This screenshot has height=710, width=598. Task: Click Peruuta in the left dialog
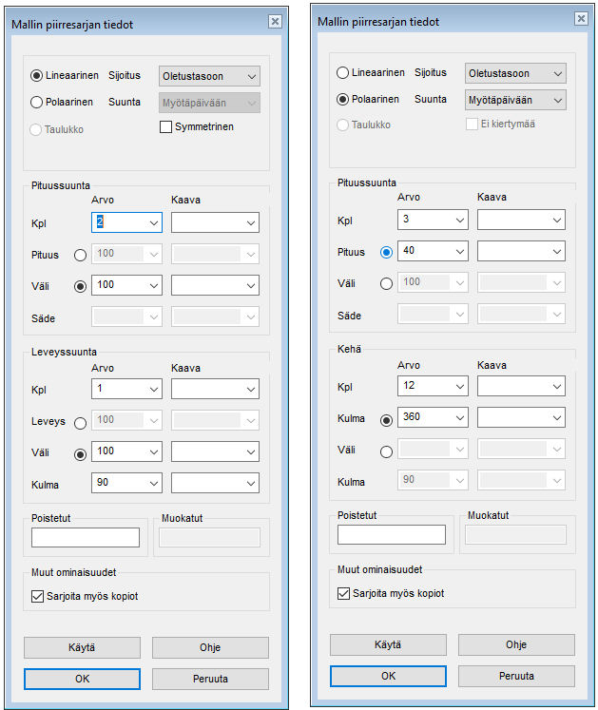[x=210, y=679]
